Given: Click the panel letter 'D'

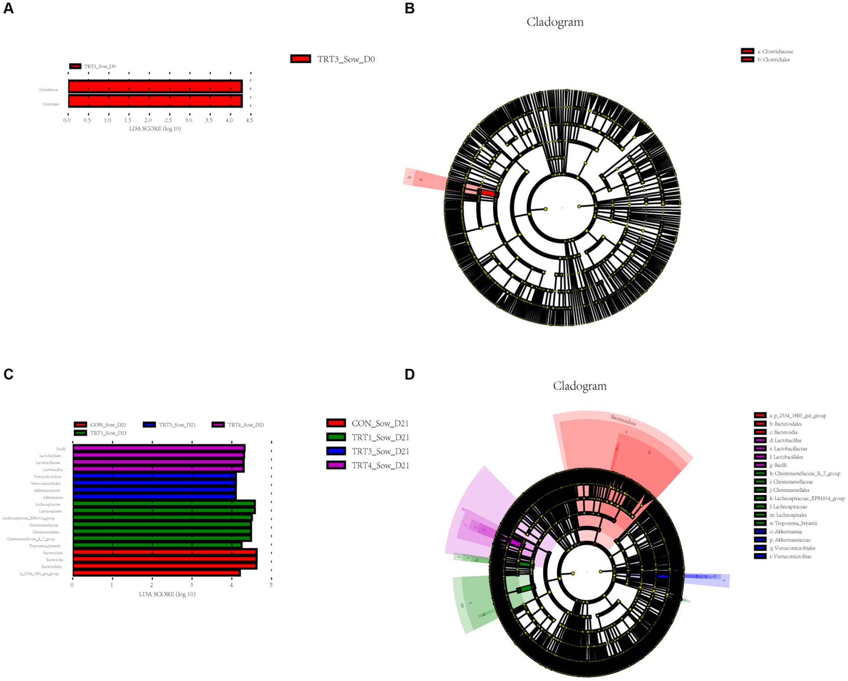Looking at the screenshot, I should pyautogui.click(x=410, y=374).
